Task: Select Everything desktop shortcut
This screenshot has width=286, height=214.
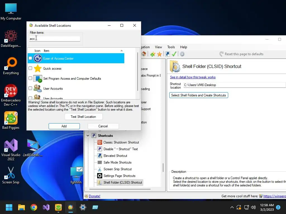Action: click(11, 66)
